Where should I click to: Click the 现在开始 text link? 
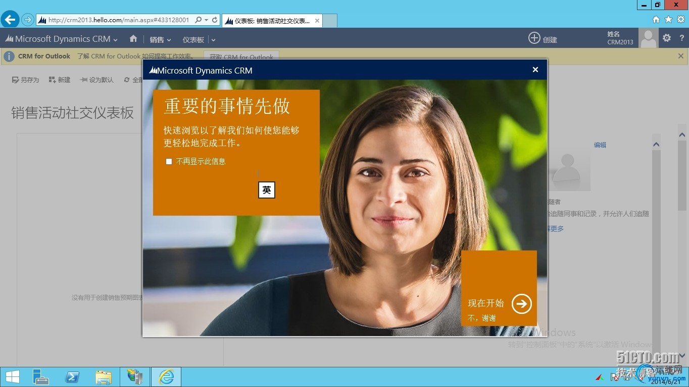pyautogui.click(x=486, y=303)
